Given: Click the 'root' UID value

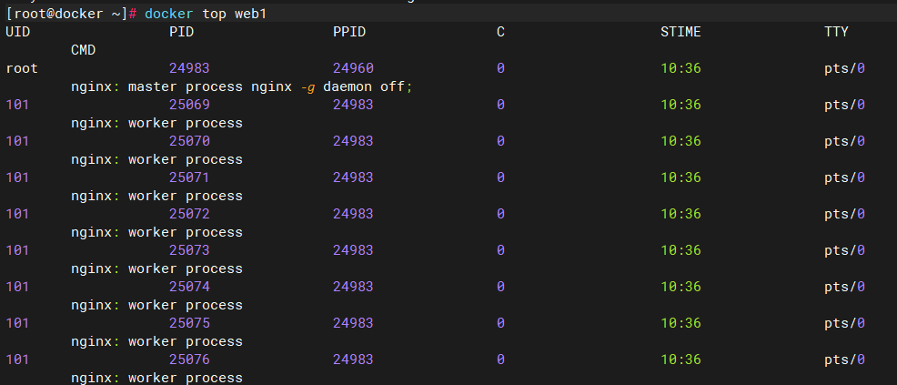Looking at the screenshot, I should coord(22,68).
